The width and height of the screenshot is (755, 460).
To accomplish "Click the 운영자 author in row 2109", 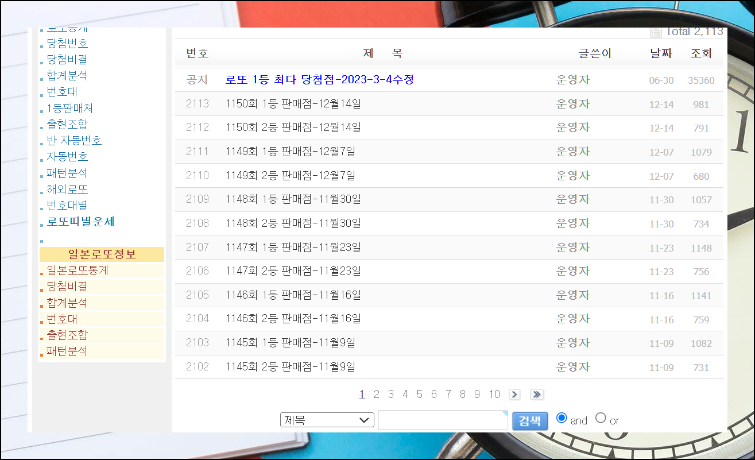I will pos(573,199).
